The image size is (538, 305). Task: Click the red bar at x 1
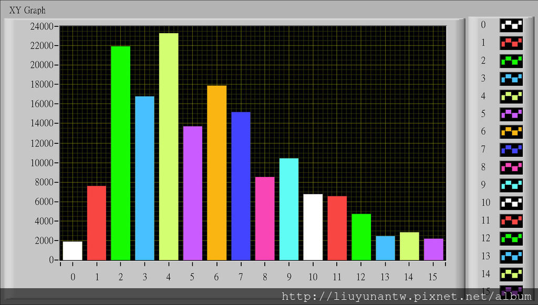tap(97, 223)
